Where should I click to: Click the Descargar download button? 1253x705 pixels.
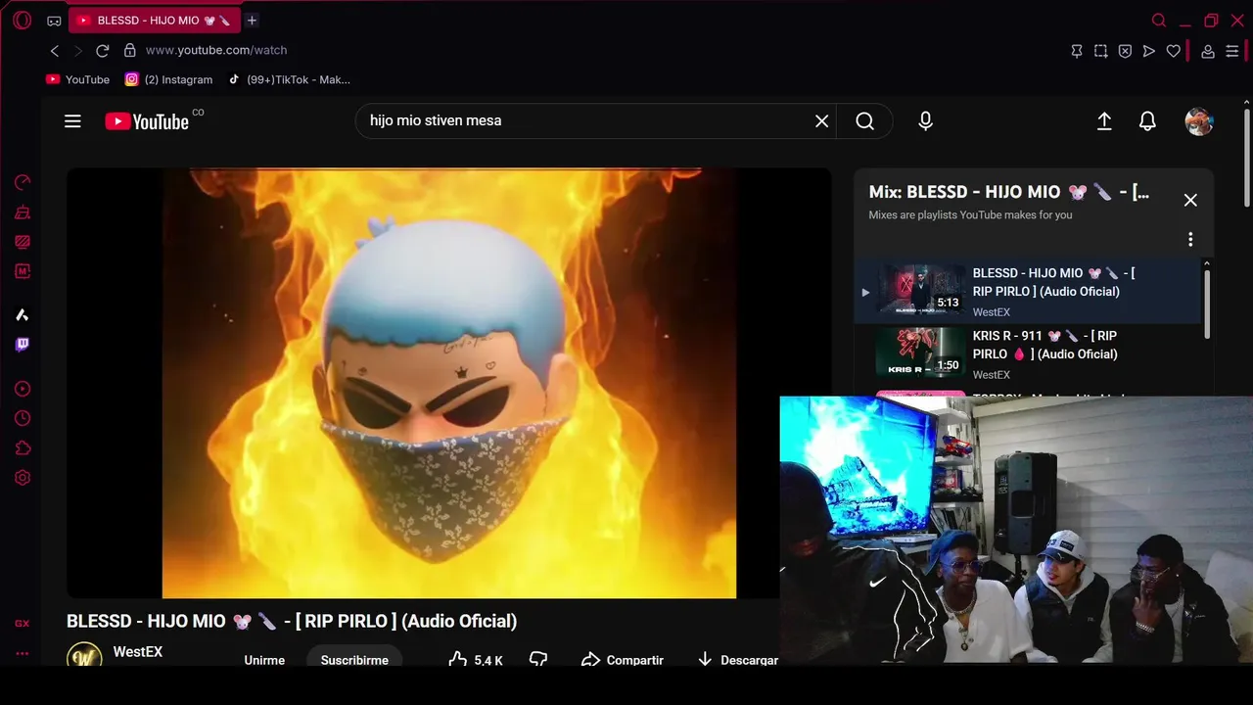[x=737, y=660]
